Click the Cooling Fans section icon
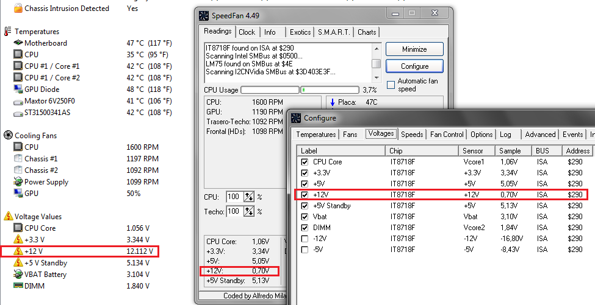595x305 pixels. click(x=8, y=135)
